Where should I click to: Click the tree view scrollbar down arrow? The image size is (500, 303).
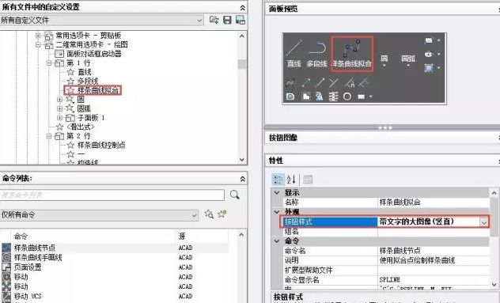[x=242, y=160]
